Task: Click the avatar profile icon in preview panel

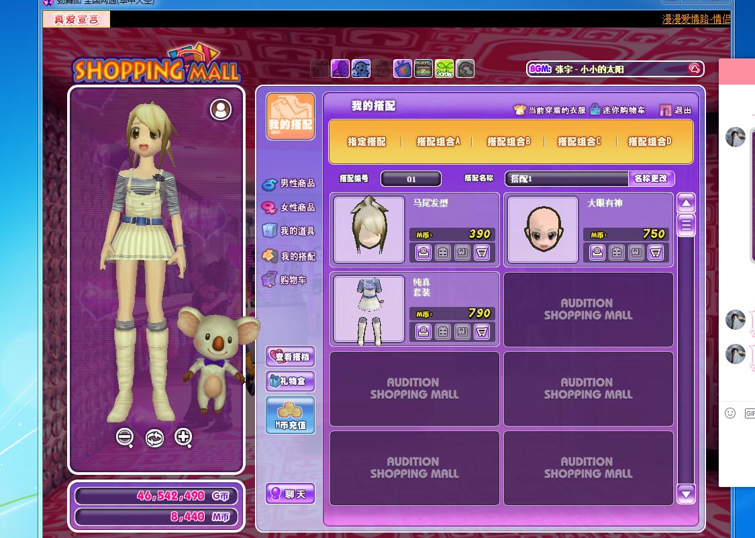Action: [221, 109]
